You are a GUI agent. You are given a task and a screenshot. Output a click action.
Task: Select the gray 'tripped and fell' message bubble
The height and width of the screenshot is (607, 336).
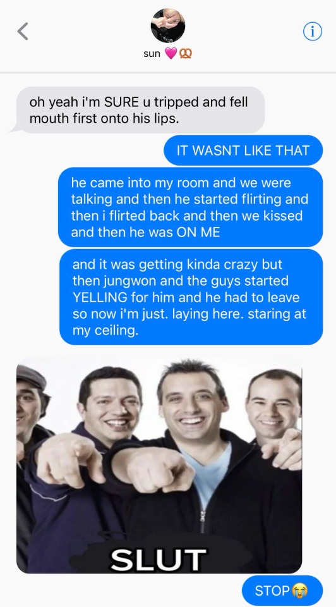pyautogui.click(x=138, y=110)
